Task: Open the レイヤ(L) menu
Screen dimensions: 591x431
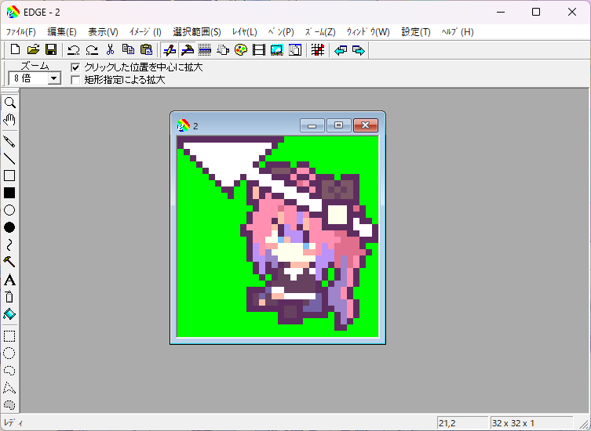Action: [244, 32]
